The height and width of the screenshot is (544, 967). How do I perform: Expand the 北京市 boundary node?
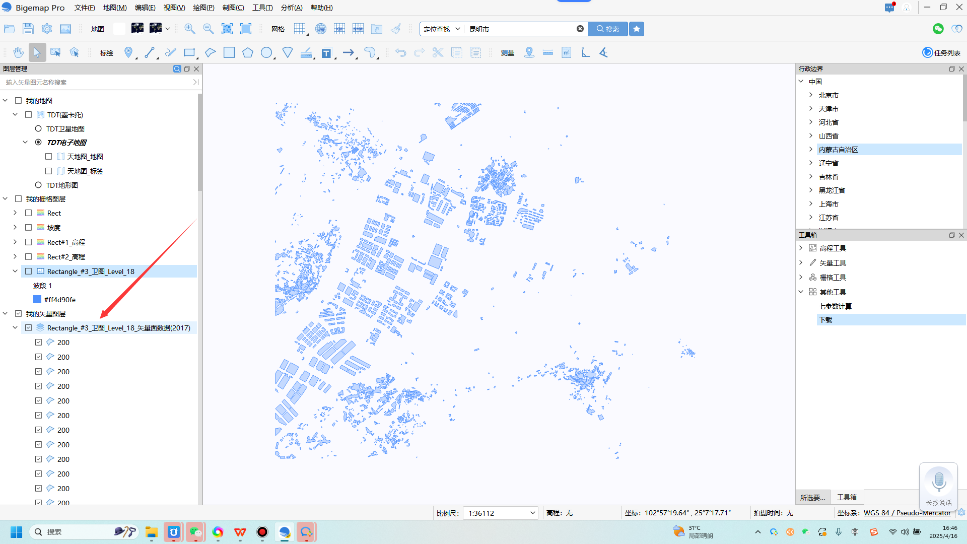tap(811, 95)
